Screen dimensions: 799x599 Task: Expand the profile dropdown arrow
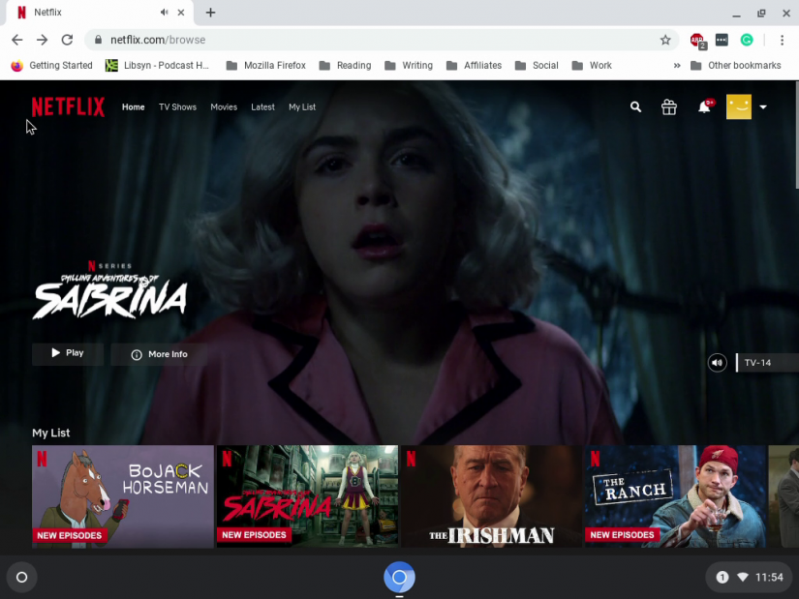(763, 107)
